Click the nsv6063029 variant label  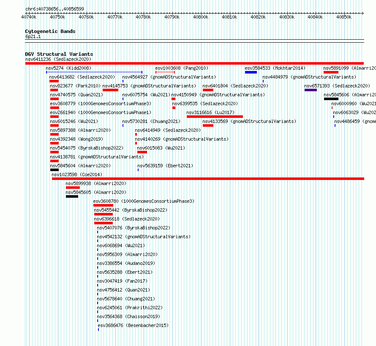354,112
